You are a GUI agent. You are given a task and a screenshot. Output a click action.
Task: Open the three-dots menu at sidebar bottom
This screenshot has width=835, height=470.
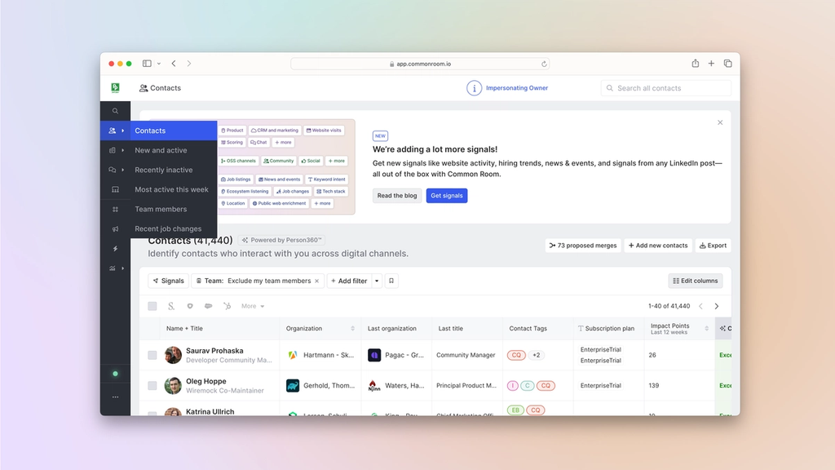115,397
